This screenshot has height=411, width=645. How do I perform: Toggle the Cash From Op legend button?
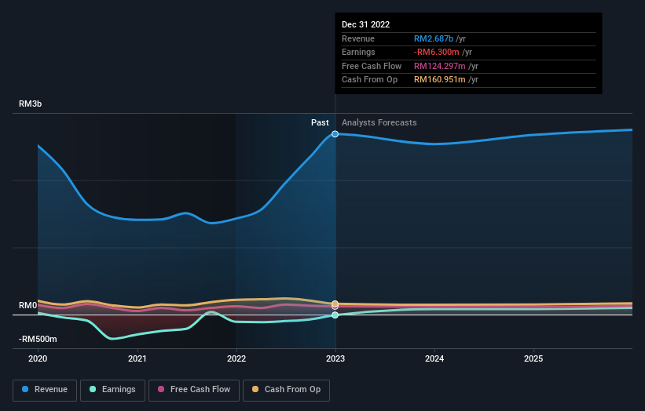pos(286,390)
